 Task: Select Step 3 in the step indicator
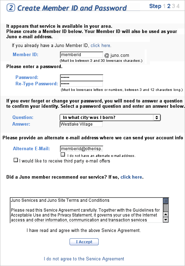pyautogui.click(x=173, y=6)
